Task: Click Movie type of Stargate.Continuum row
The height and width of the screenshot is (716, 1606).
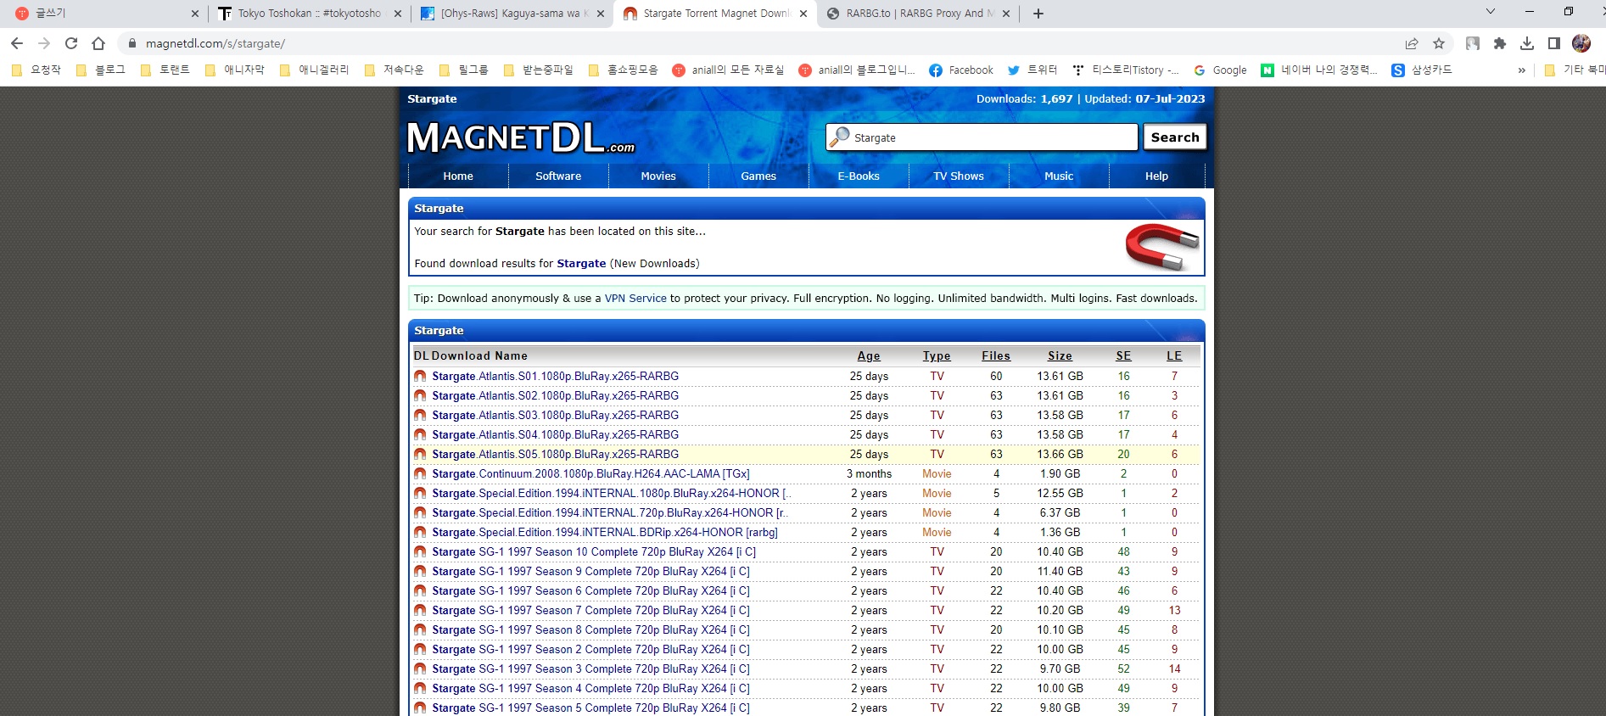Action: (937, 474)
